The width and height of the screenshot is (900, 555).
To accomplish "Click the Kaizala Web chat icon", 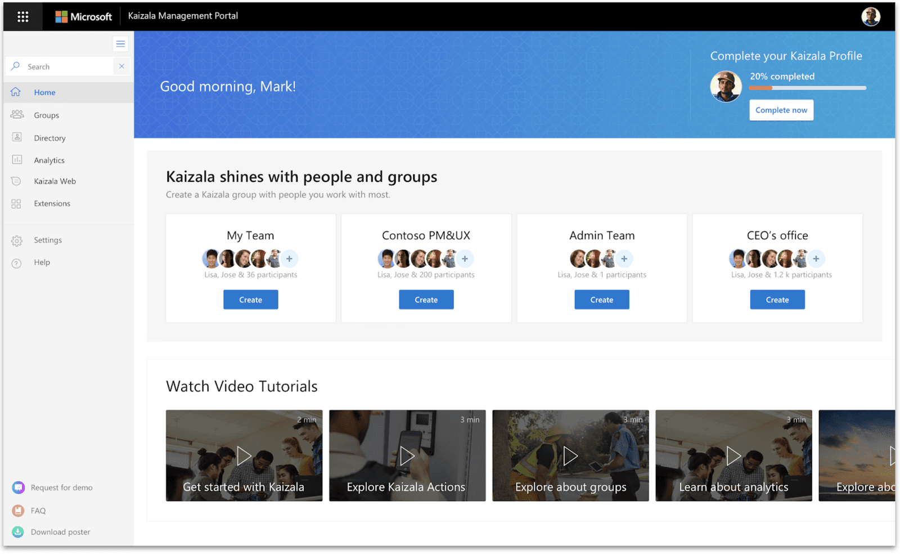I will tap(16, 181).
